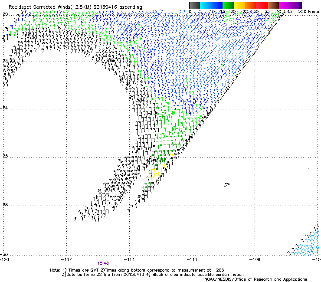Click the orange 25-30 knots color swatch
Viewport: 321px width, 282px height.
[x=251, y=5]
